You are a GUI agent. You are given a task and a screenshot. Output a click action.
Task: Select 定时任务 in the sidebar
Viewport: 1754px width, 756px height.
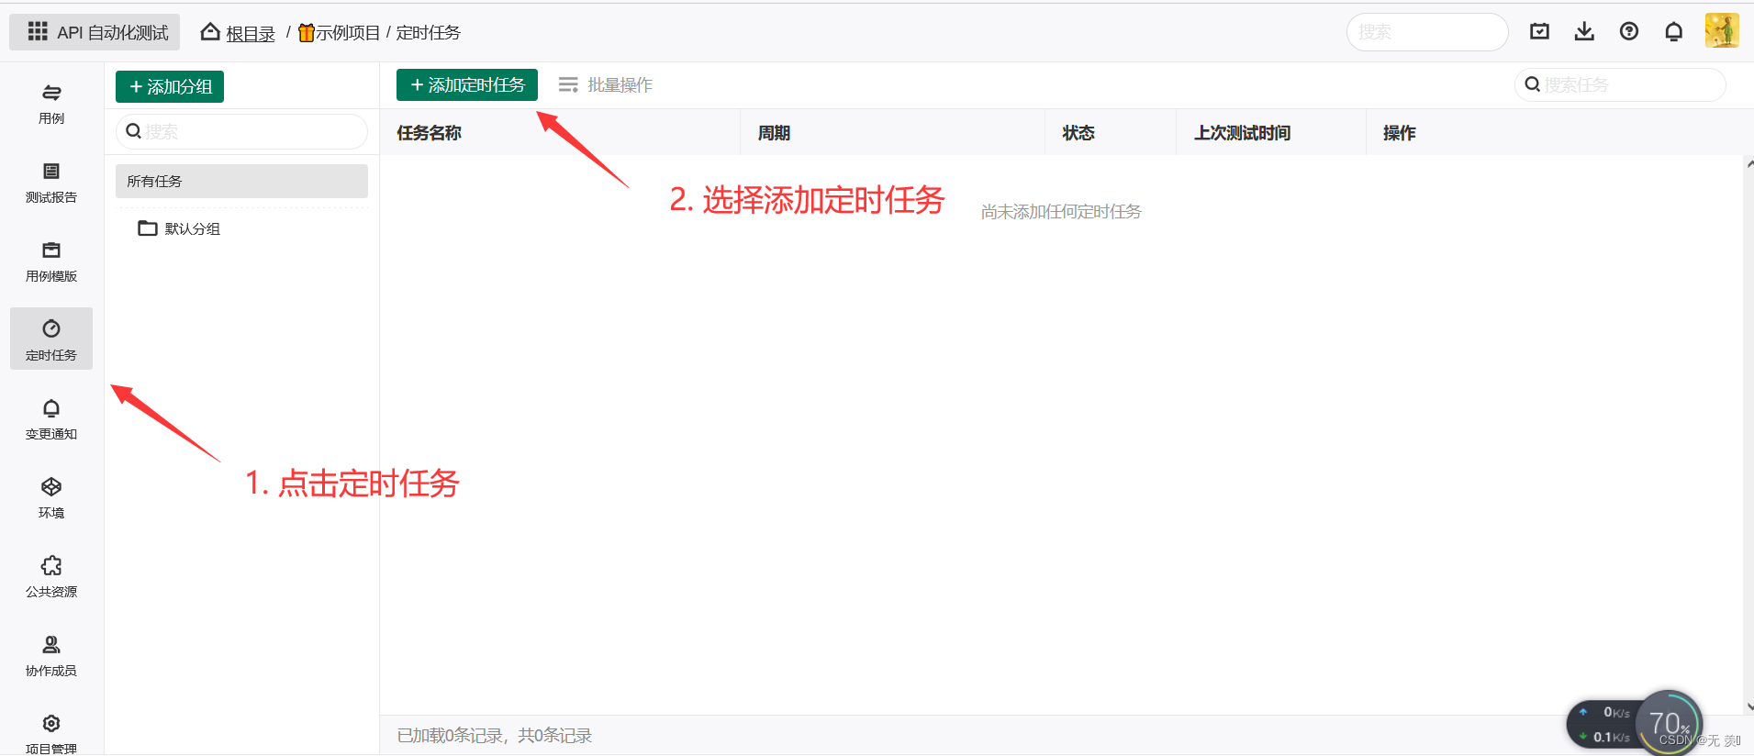pyautogui.click(x=51, y=339)
